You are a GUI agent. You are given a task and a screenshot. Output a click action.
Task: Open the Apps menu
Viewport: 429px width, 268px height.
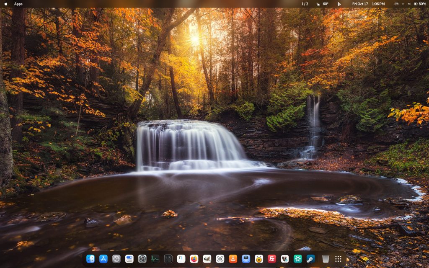click(x=18, y=4)
